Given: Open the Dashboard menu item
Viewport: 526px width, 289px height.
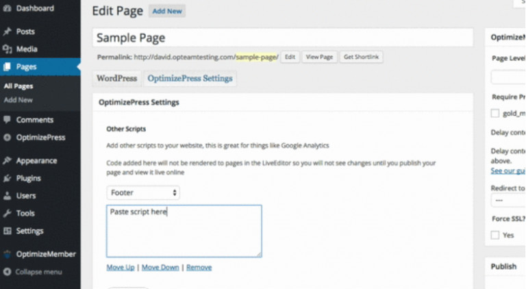Looking at the screenshot, I should click(35, 8).
